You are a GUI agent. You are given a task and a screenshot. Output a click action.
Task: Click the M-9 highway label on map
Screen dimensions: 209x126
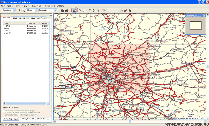(x=73, y=69)
